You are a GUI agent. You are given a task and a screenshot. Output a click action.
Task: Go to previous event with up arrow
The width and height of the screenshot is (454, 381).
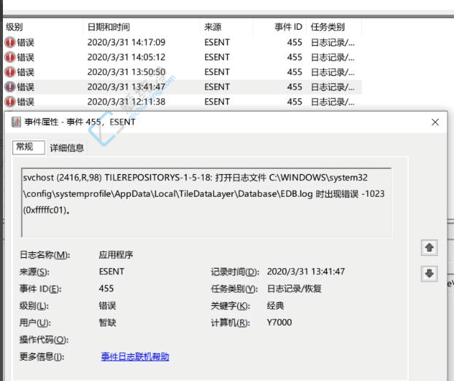pos(429,248)
